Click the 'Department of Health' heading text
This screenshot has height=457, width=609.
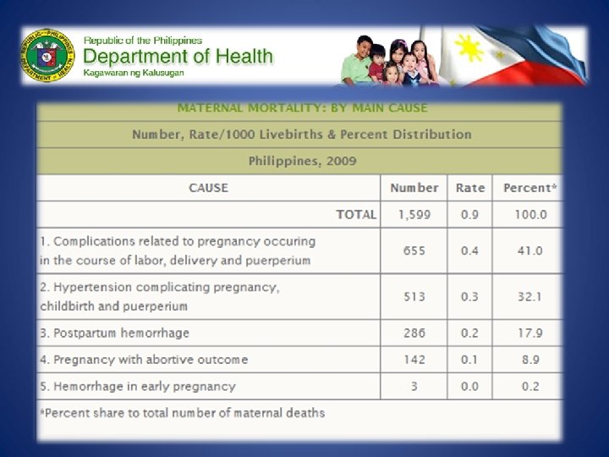pyautogui.click(x=178, y=57)
